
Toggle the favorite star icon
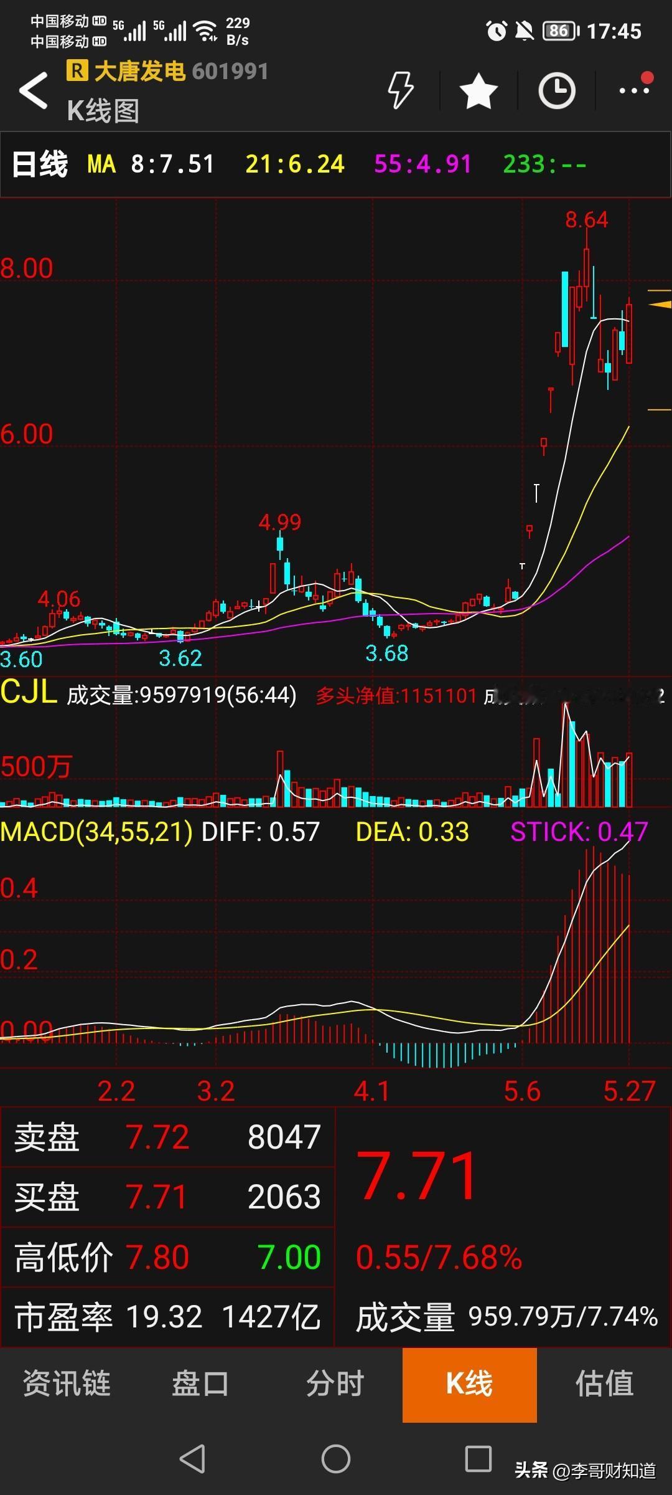pyautogui.click(x=478, y=90)
